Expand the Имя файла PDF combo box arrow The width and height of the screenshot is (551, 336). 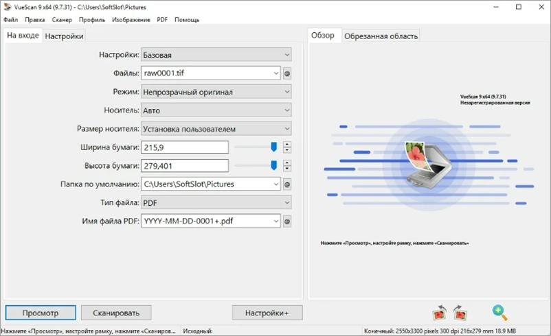point(276,221)
